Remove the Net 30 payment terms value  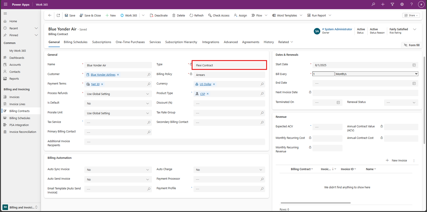point(102,84)
